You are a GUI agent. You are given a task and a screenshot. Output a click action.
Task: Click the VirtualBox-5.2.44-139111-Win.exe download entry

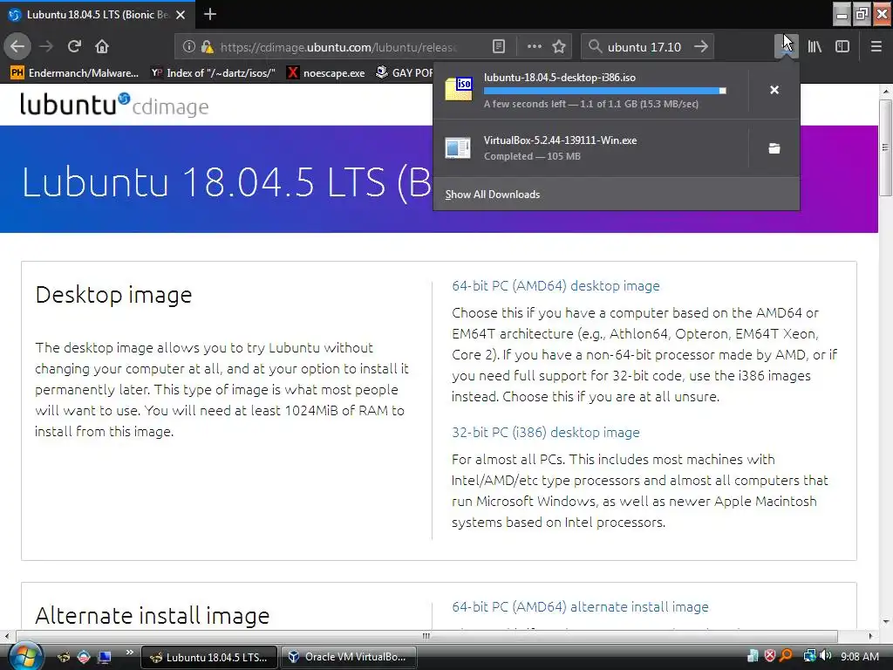(590, 148)
